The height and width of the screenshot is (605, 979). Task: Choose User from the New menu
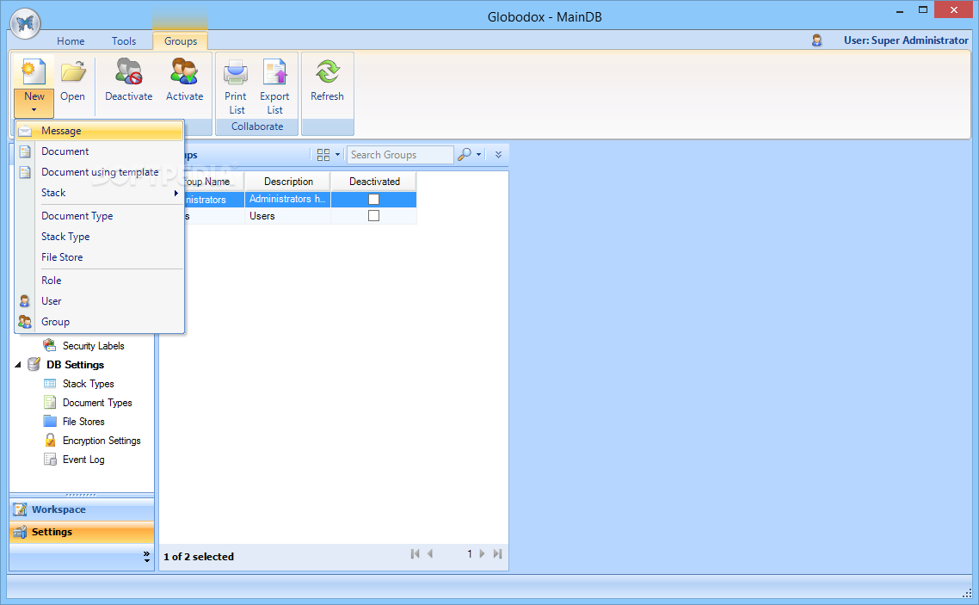pyautogui.click(x=100, y=301)
